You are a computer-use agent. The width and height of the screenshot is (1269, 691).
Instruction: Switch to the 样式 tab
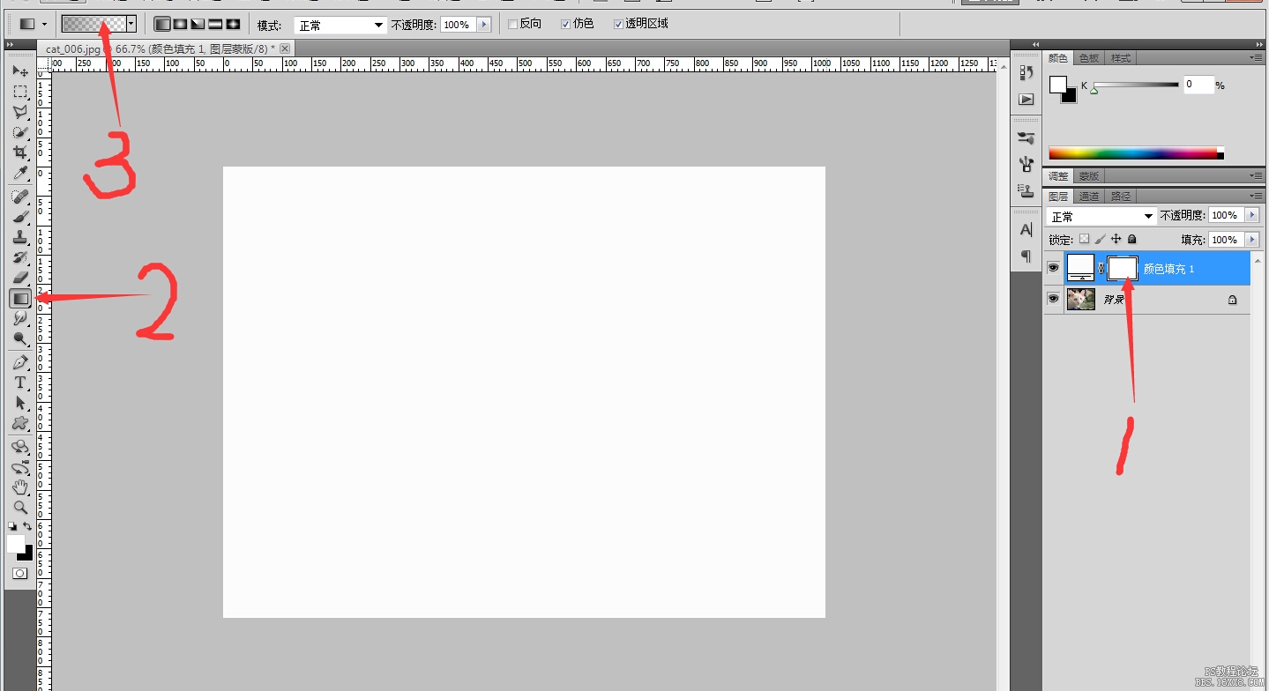tap(1121, 58)
